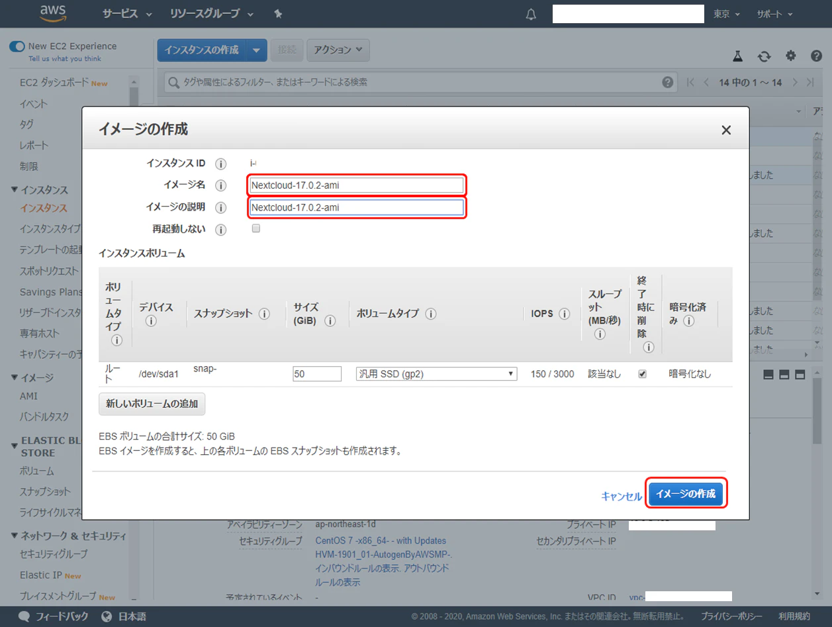The image size is (832, 627).
Task: Open the 東京 region dropdown
Action: (726, 14)
